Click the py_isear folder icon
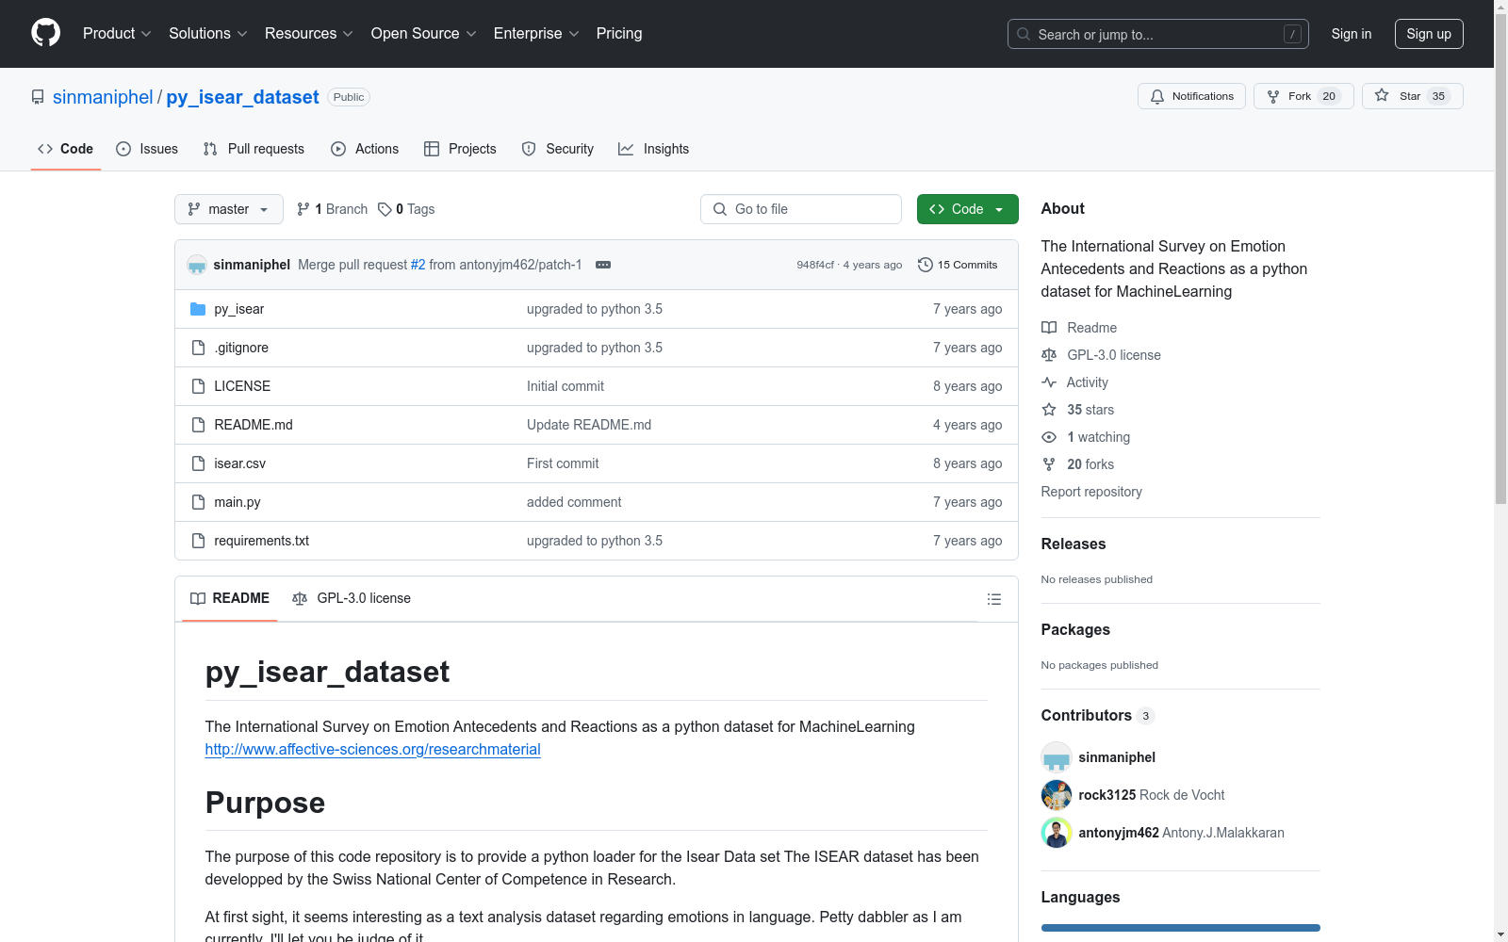The height and width of the screenshot is (942, 1508). (198, 309)
